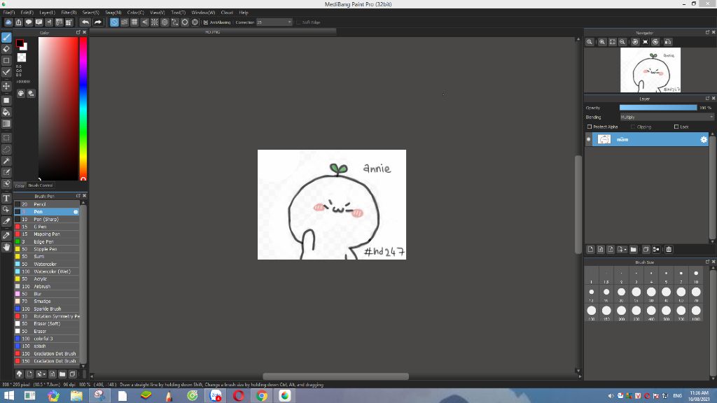Open Chrome from the taskbar
This screenshot has width=717, height=403.
click(262, 396)
